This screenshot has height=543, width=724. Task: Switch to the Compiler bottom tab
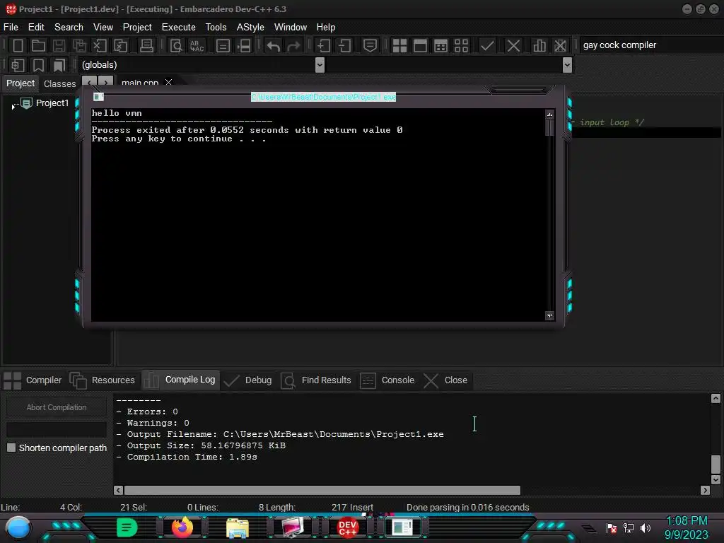point(33,380)
